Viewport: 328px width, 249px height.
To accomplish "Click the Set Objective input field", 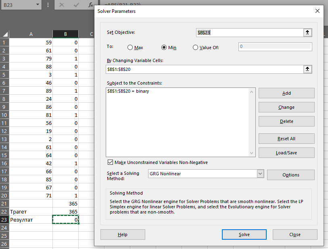I will pos(249,33).
